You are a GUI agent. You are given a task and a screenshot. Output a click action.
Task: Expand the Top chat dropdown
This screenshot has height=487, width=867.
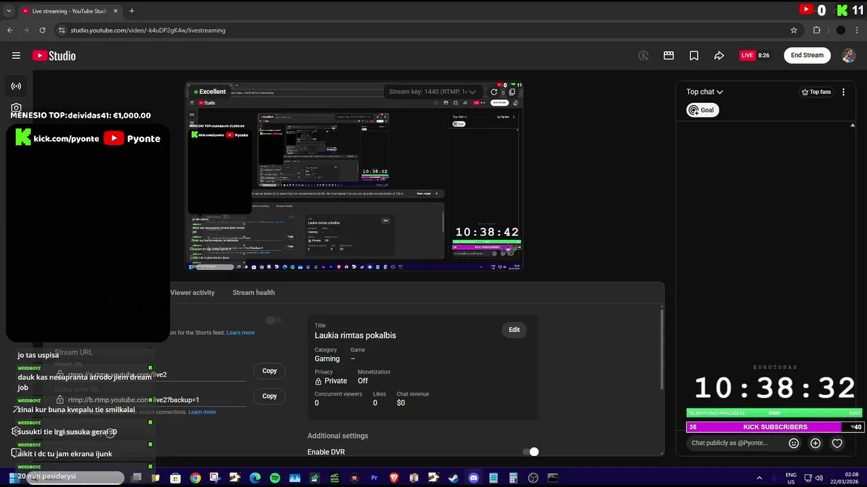(x=704, y=92)
